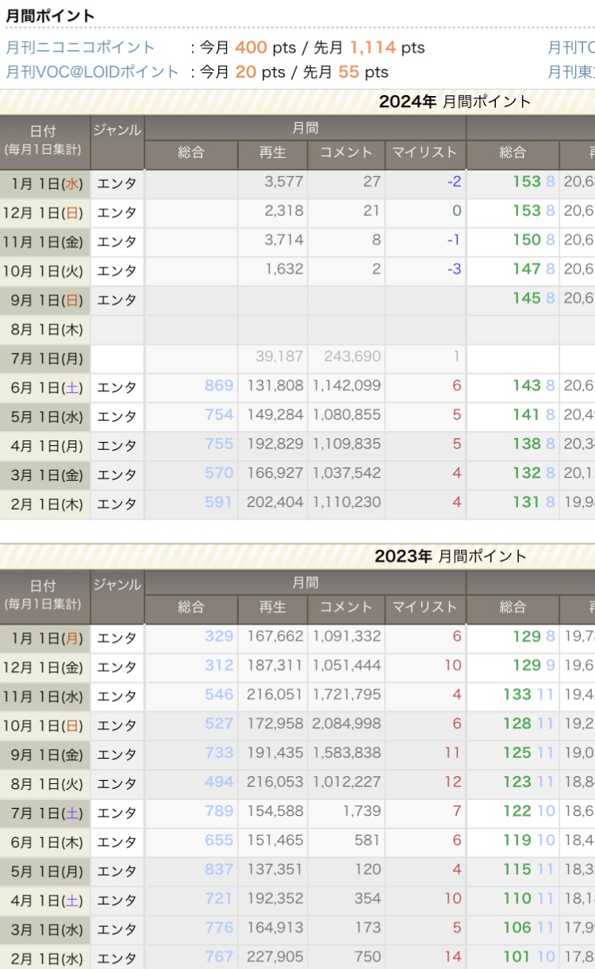595x969 pixels.
Task: Click the 837 monthly total value
Action: tap(219, 870)
